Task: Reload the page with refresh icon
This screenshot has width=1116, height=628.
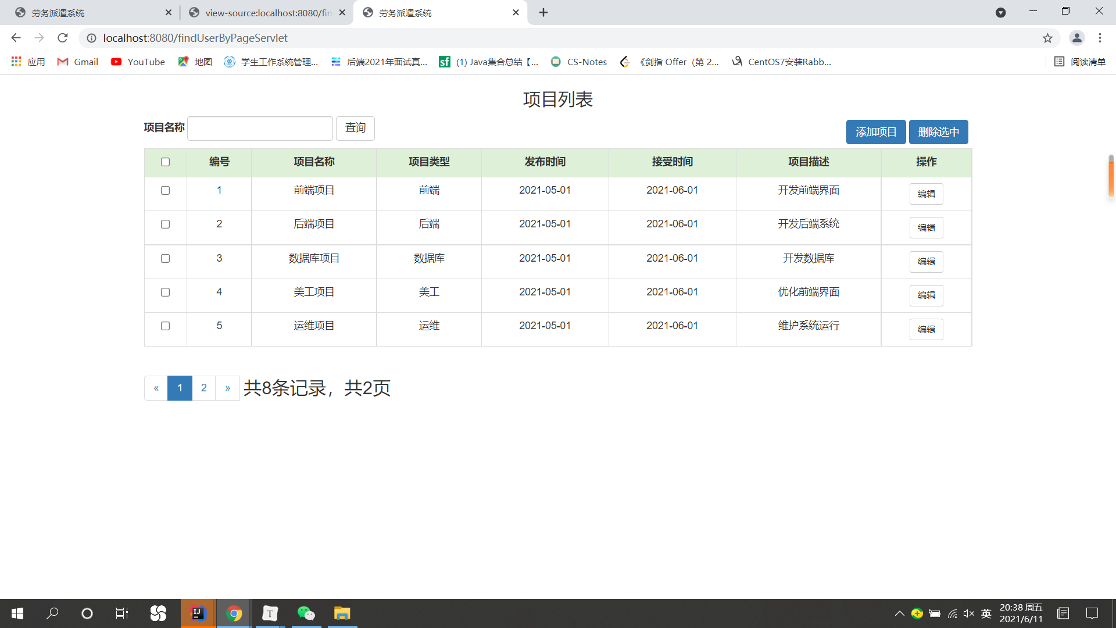Action: [63, 38]
